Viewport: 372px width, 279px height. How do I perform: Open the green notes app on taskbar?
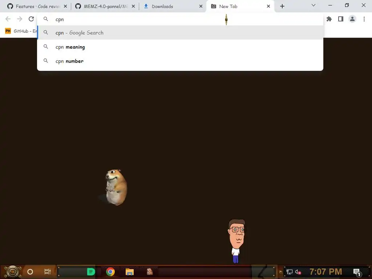[x=91, y=272]
